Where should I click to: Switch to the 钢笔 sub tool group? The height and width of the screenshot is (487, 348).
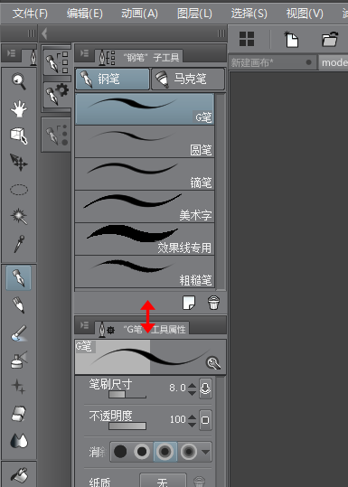tap(112, 80)
